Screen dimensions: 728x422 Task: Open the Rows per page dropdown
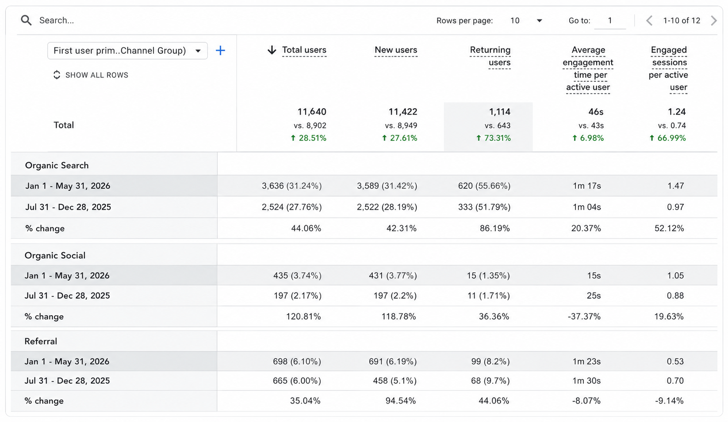(x=526, y=21)
